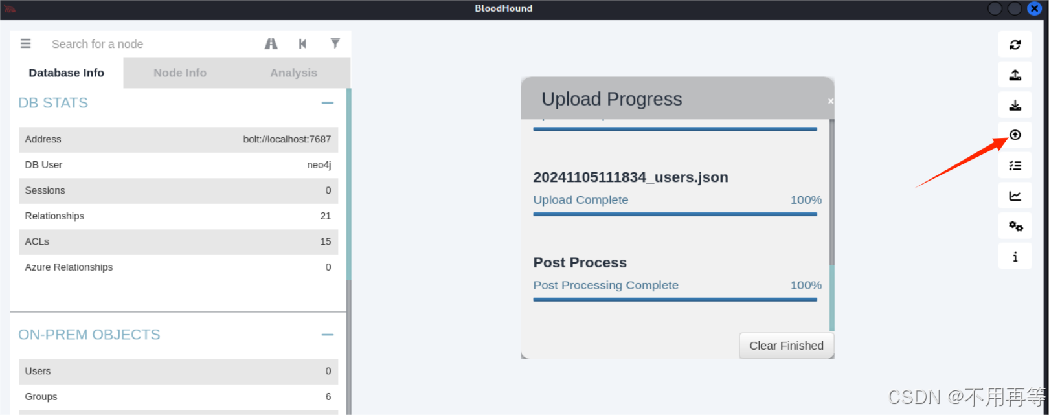Click the Search for a node field
The height and width of the screenshot is (415, 1049).
152,44
